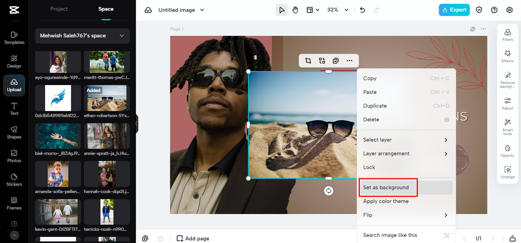
Task: Select the hannah-cook thumbnail
Action: click(x=107, y=174)
